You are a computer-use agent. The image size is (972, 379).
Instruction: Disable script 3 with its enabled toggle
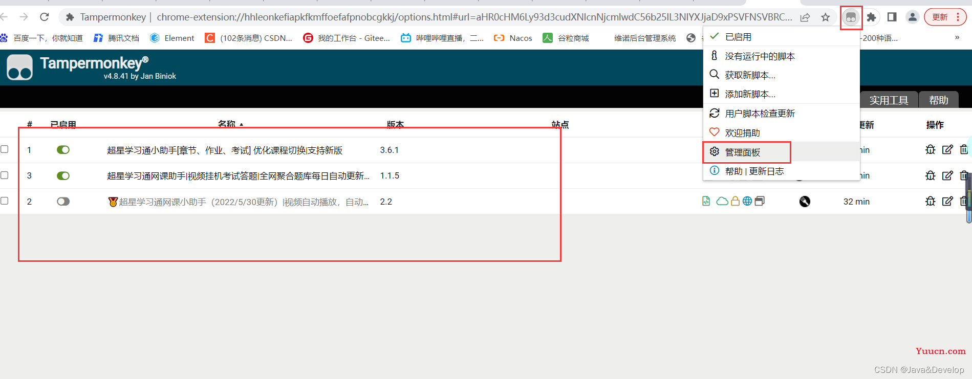[x=63, y=175]
